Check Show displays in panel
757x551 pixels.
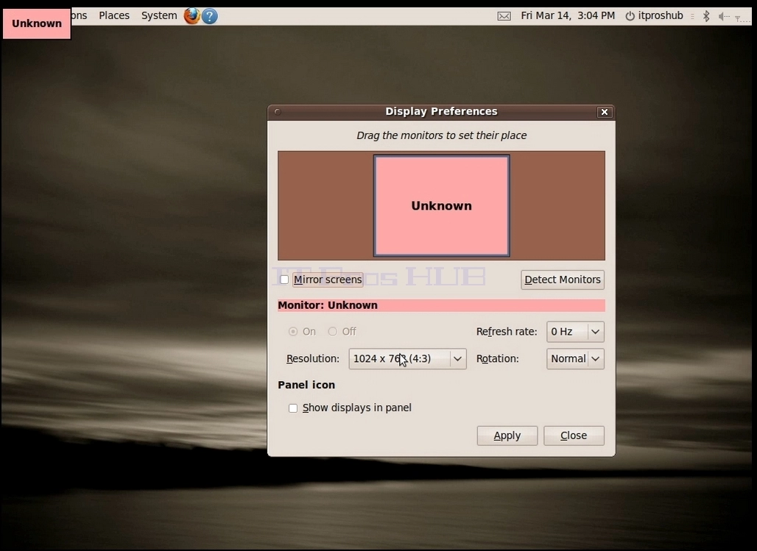[293, 408]
